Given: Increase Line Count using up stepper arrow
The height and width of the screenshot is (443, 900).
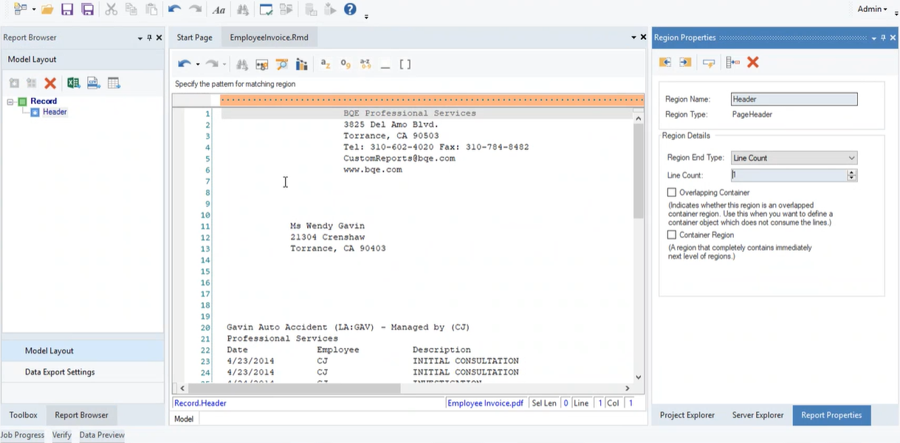Looking at the screenshot, I should tap(852, 172).
